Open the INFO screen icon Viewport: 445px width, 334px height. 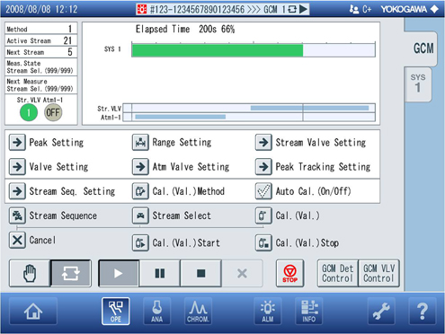308,312
